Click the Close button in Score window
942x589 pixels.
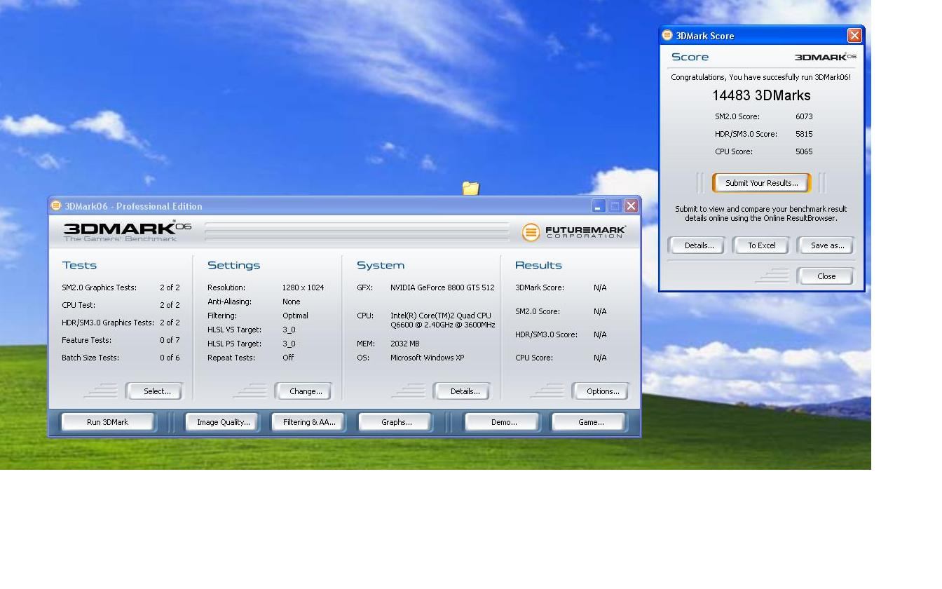point(826,276)
